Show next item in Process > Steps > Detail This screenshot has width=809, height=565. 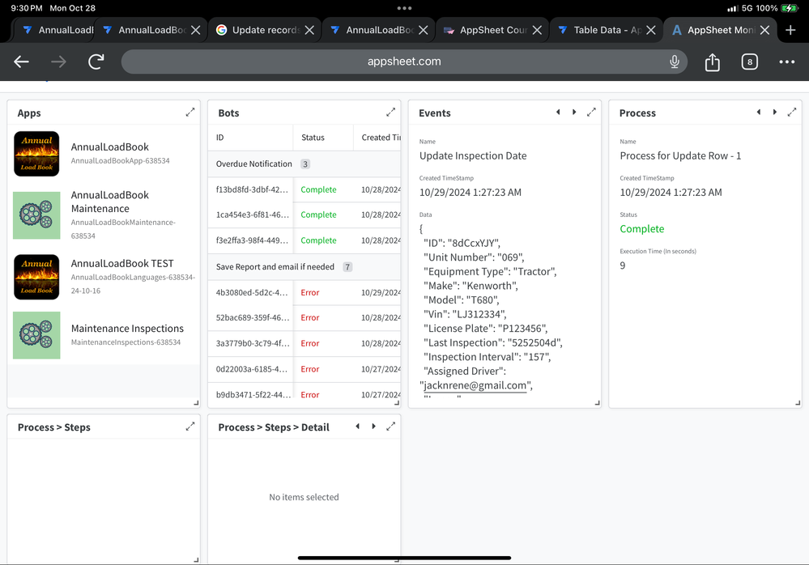point(374,427)
